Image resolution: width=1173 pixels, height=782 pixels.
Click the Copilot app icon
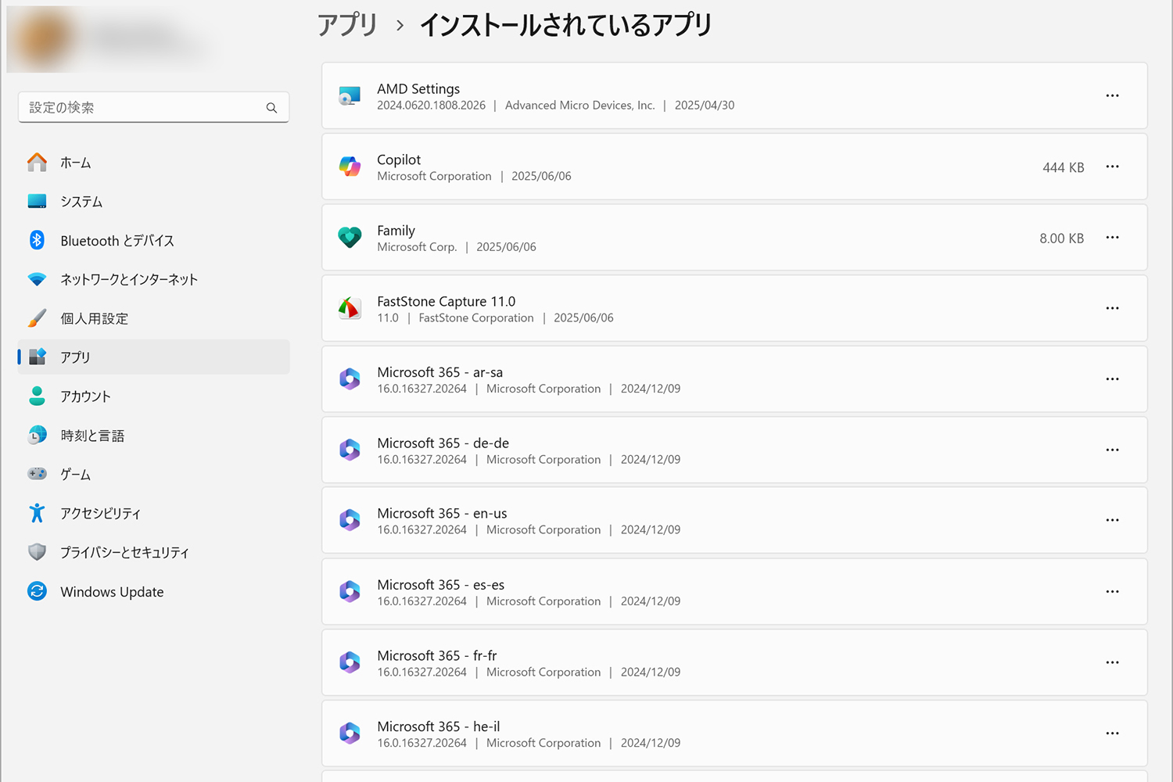tap(350, 167)
